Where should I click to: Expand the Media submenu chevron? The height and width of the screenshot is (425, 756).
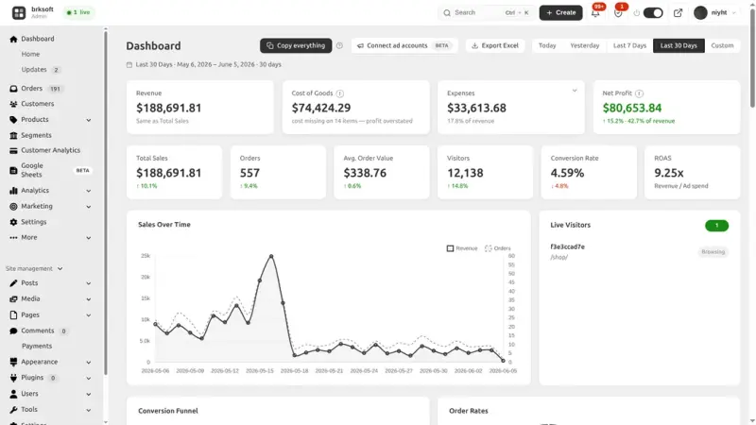89,299
